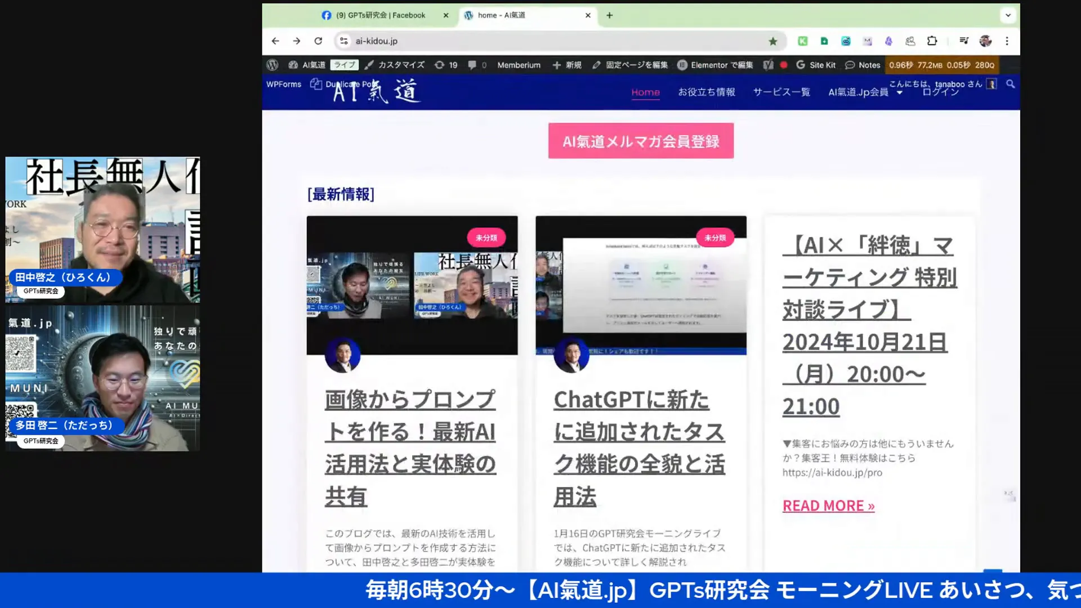
Task: Click 固定ページを編集 in admin bar
Action: click(x=630, y=65)
